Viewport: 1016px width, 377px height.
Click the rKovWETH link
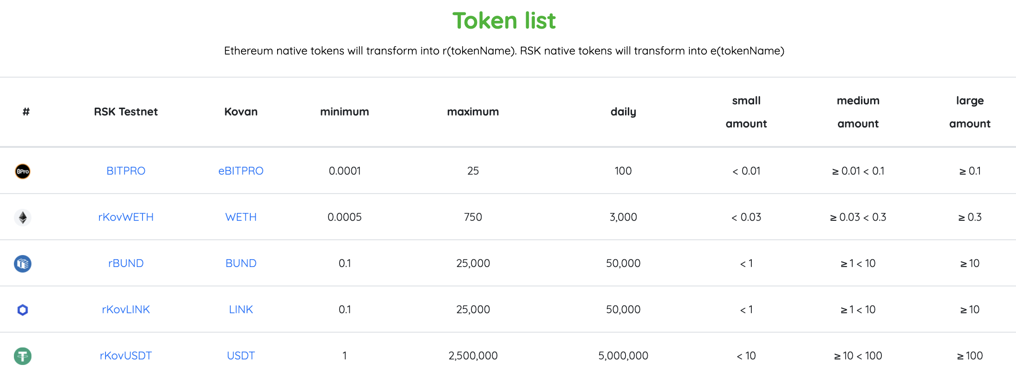click(126, 217)
